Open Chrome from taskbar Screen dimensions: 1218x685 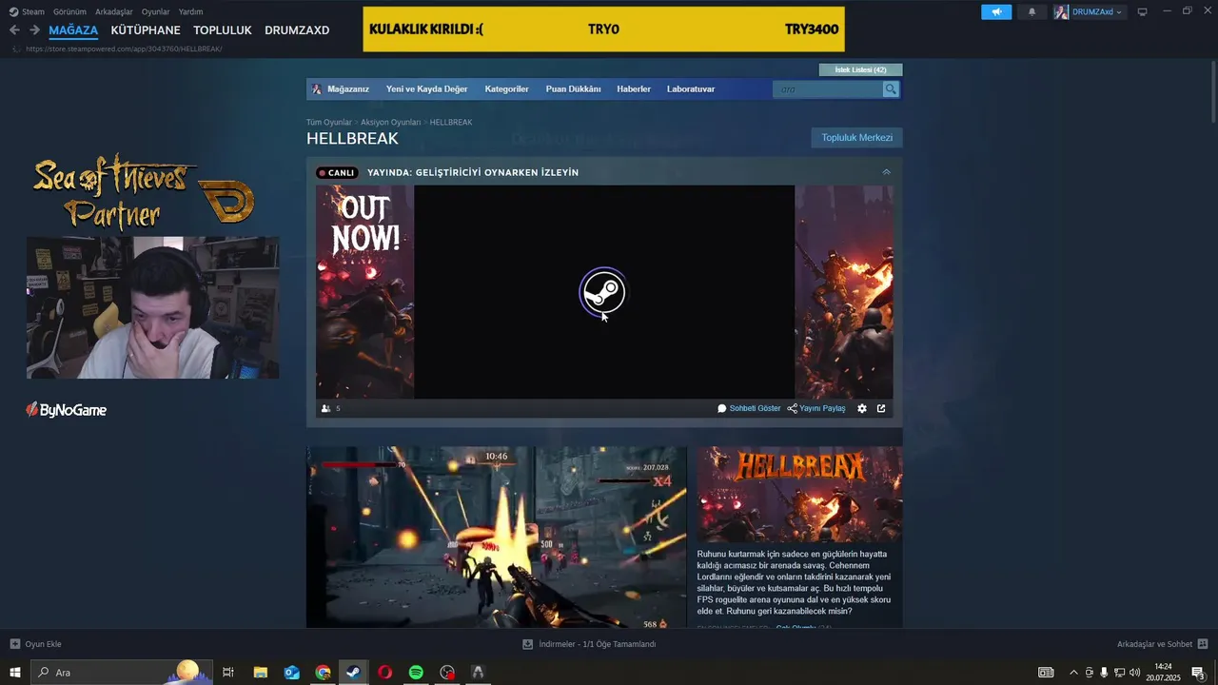[x=323, y=673]
